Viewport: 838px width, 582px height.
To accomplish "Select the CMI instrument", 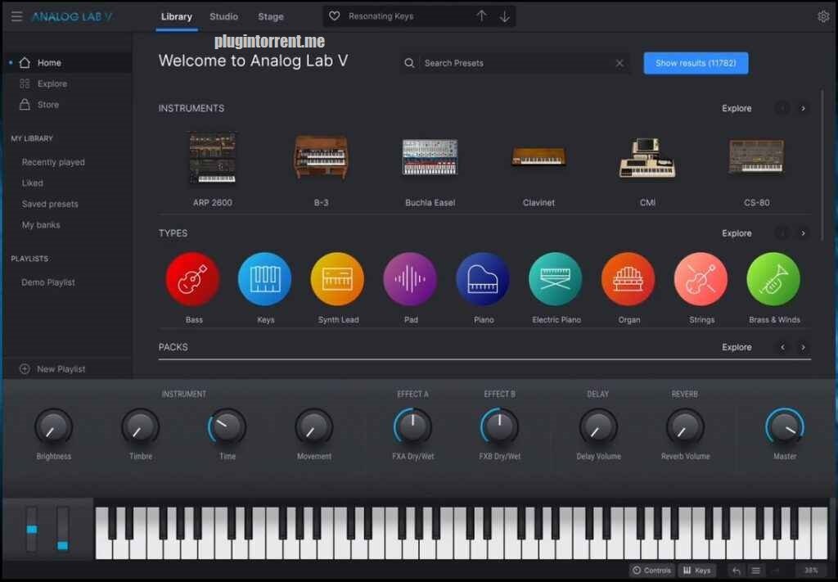I will pos(648,158).
